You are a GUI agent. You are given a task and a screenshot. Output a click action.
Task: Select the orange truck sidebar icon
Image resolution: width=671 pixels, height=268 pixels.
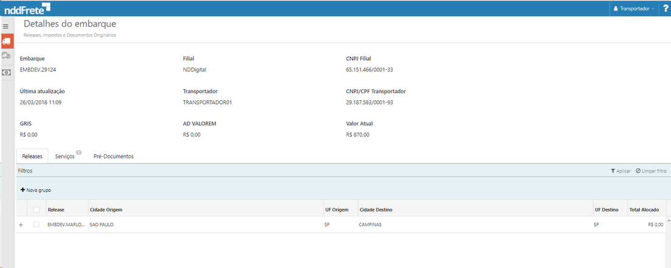click(x=7, y=41)
